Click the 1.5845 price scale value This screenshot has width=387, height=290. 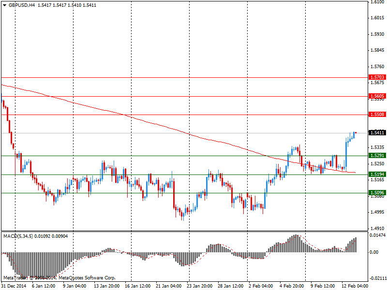377,50
